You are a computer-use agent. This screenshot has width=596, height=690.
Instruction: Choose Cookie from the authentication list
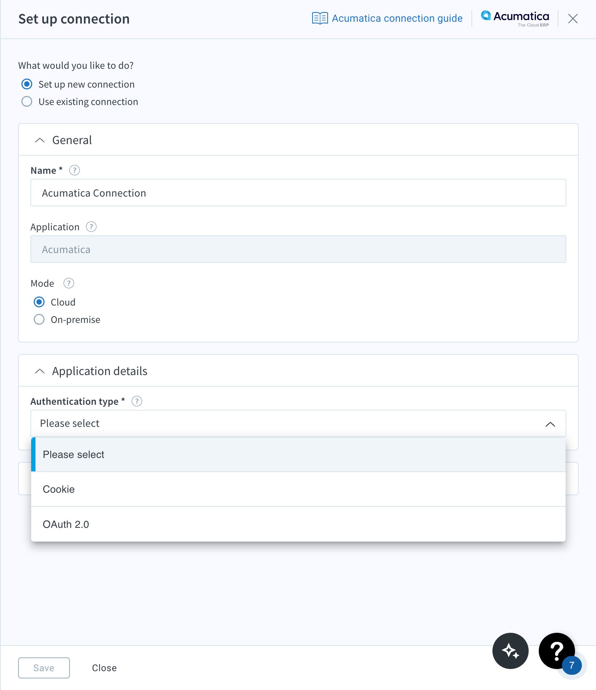(298, 489)
